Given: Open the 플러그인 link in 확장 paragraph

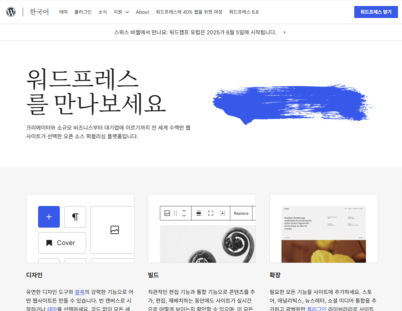Looking at the screenshot, I should pyautogui.click(x=317, y=309).
